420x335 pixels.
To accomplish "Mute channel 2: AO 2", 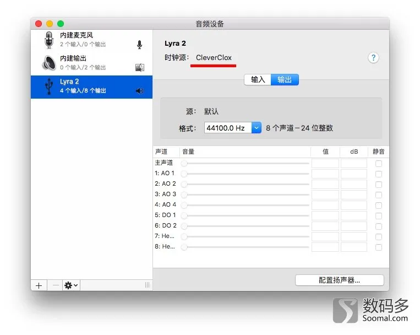I will pos(379,184).
